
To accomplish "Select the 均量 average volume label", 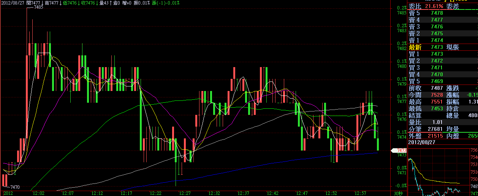I will coord(453,129).
